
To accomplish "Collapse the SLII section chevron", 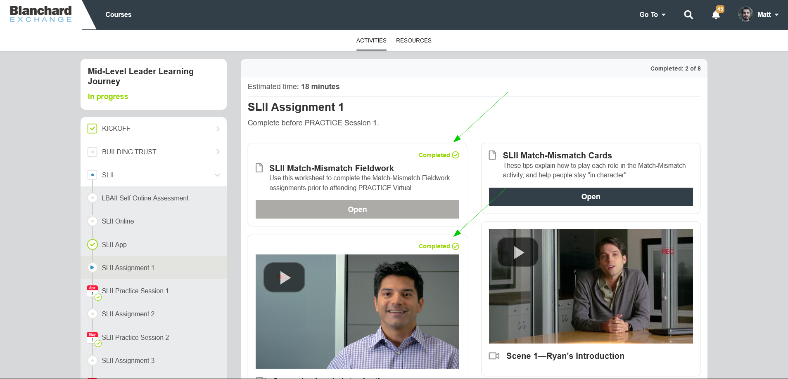I will (217, 175).
